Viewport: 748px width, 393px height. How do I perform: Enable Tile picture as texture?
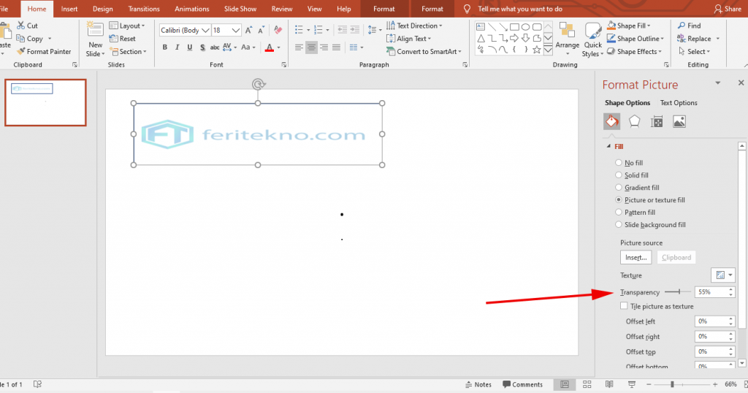pos(624,306)
